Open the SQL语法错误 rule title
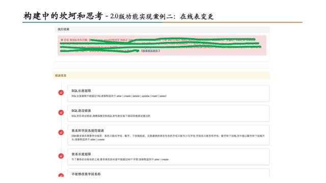The width and height of the screenshot is (326, 183). [x=81, y=111]
